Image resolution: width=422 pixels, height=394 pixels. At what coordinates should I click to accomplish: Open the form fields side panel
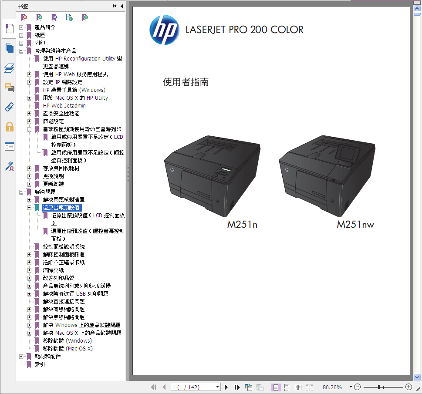pyautogui.click(x=10, y=147)
